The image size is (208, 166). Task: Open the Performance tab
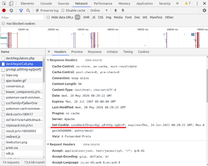pos(103,3)
